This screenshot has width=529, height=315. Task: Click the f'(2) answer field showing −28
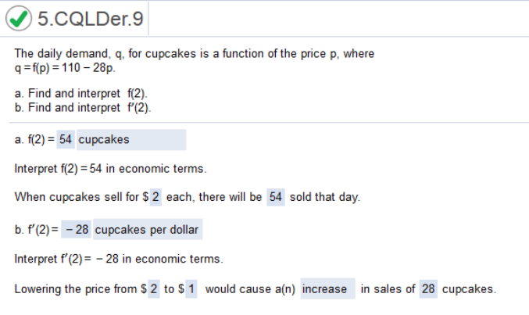point(77,230)
